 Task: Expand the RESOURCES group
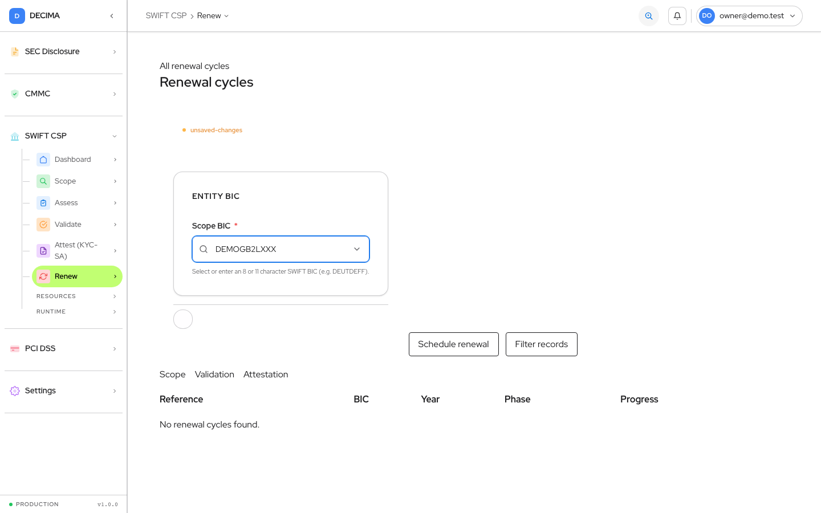[77, 296]
